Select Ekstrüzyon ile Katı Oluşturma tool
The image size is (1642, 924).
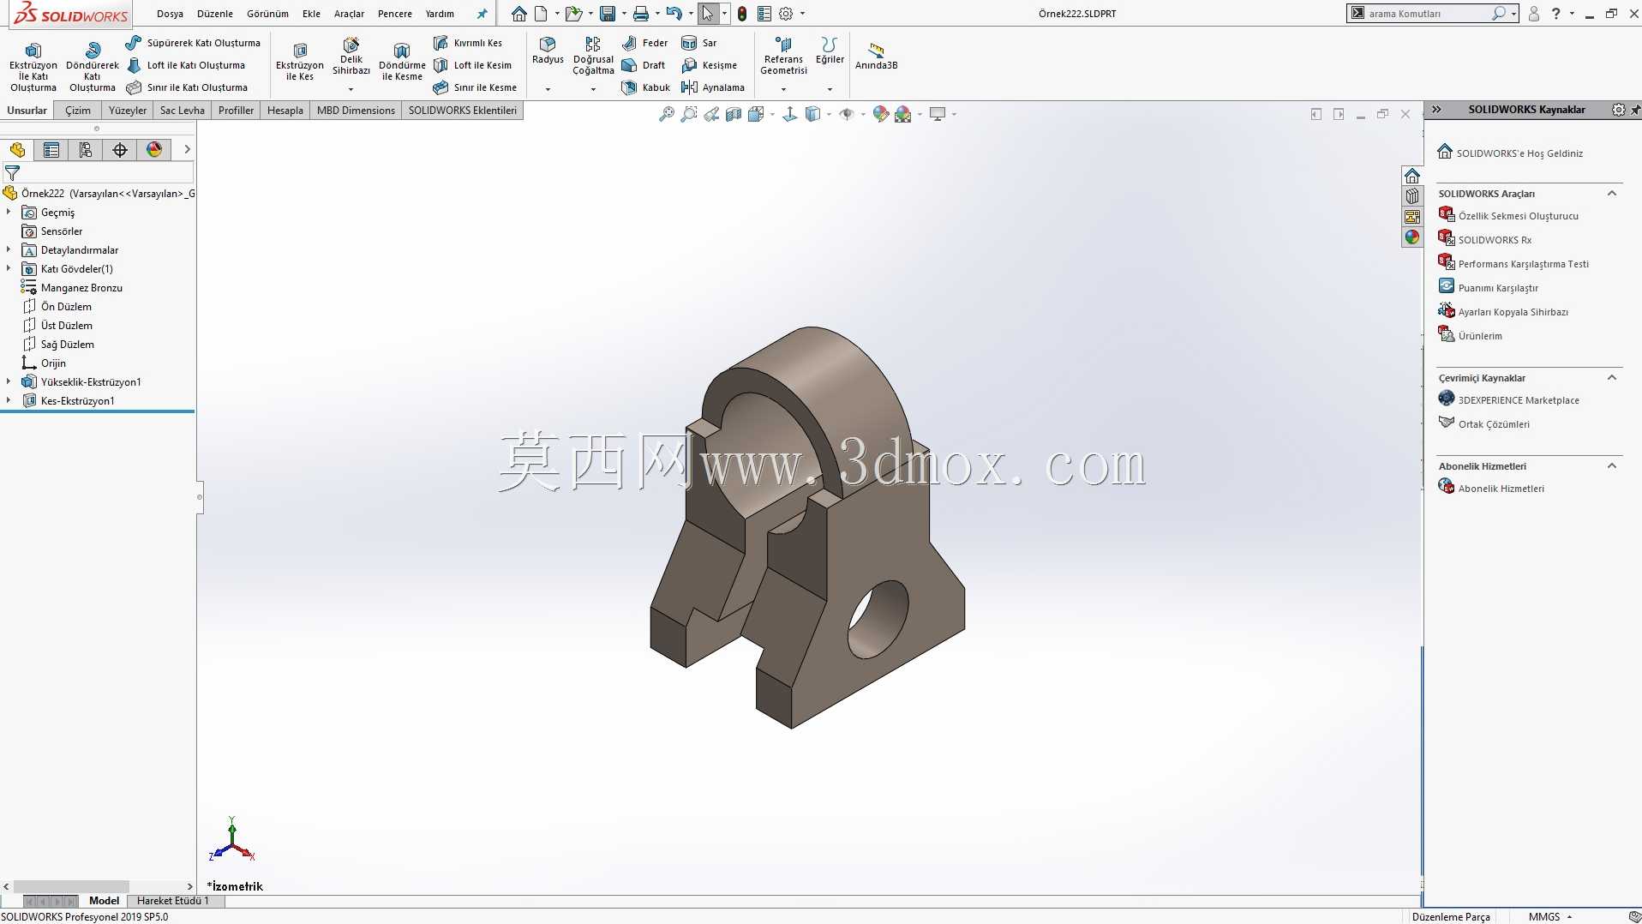[33, 66]
